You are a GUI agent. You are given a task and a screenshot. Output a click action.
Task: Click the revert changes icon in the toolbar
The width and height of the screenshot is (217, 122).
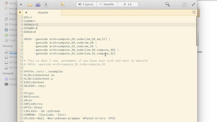click(x=62, y=4)
